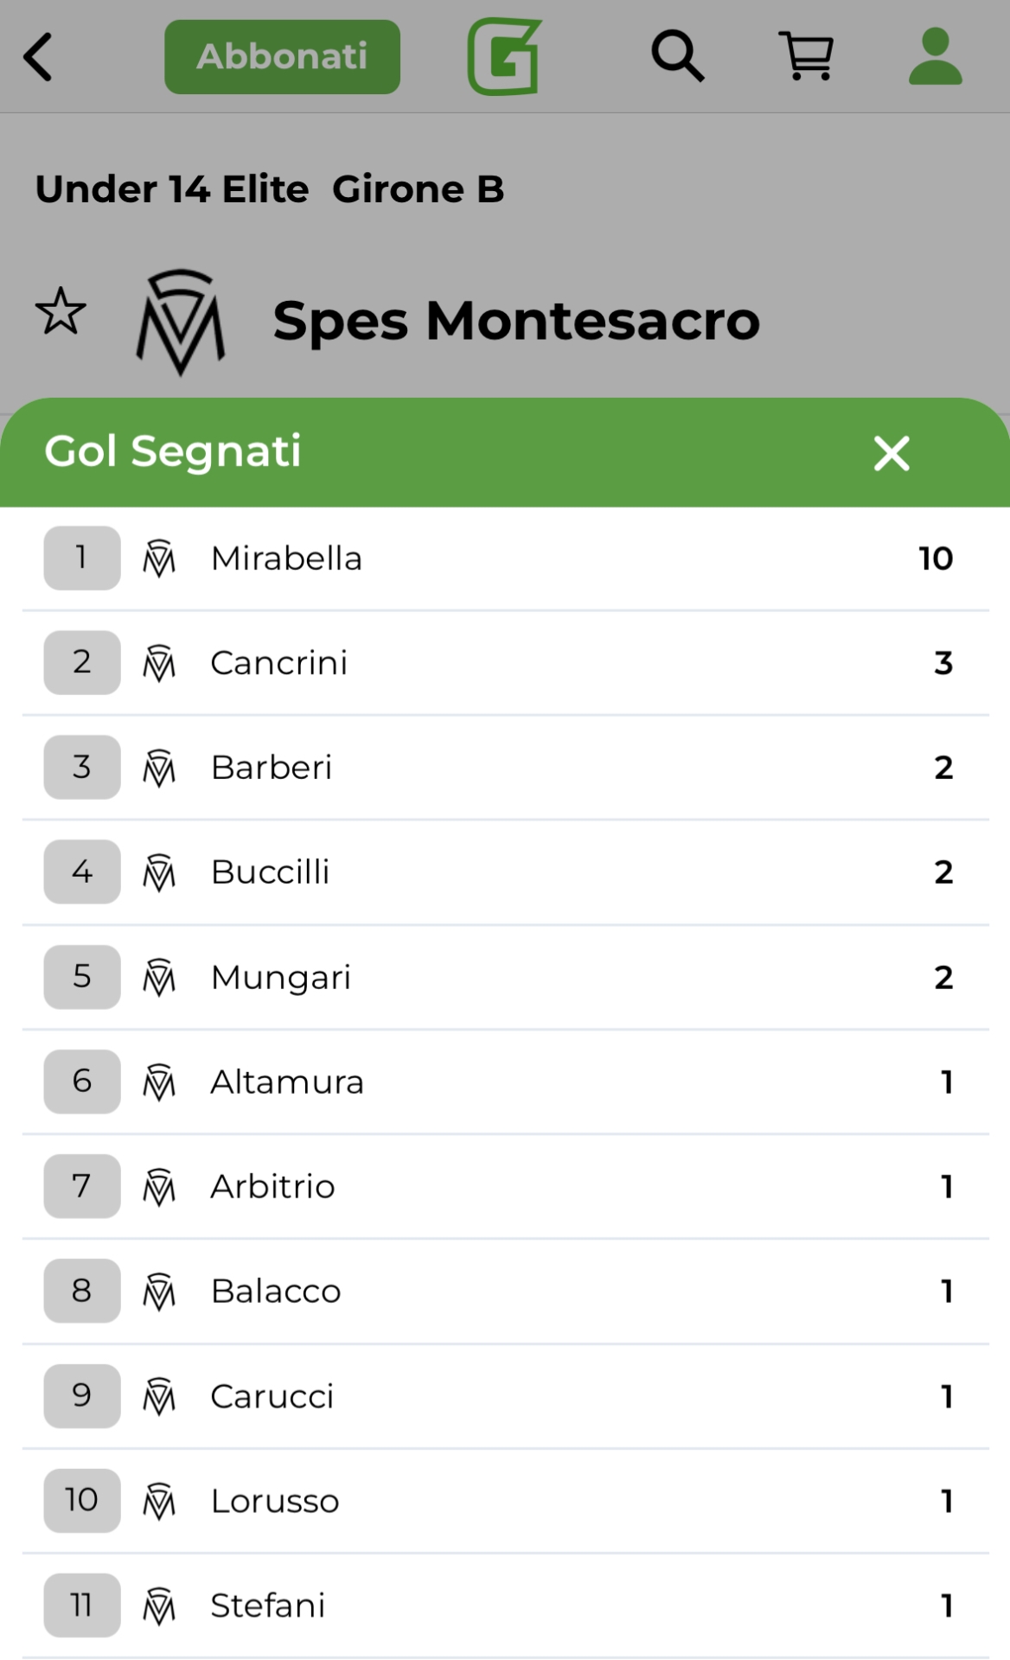Select scorer Cancrini
The width and height of the screenshot is (1010, 1660).
278,663
